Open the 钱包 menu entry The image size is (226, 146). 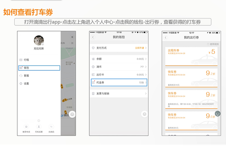(39, 68)
